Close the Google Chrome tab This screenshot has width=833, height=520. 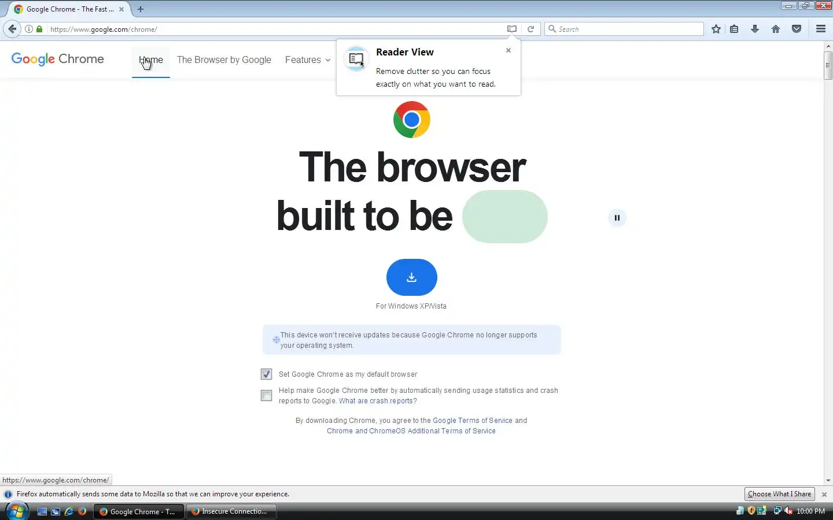pos(121,9)
